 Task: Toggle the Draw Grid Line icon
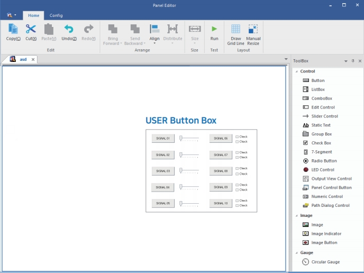point(235,29)
